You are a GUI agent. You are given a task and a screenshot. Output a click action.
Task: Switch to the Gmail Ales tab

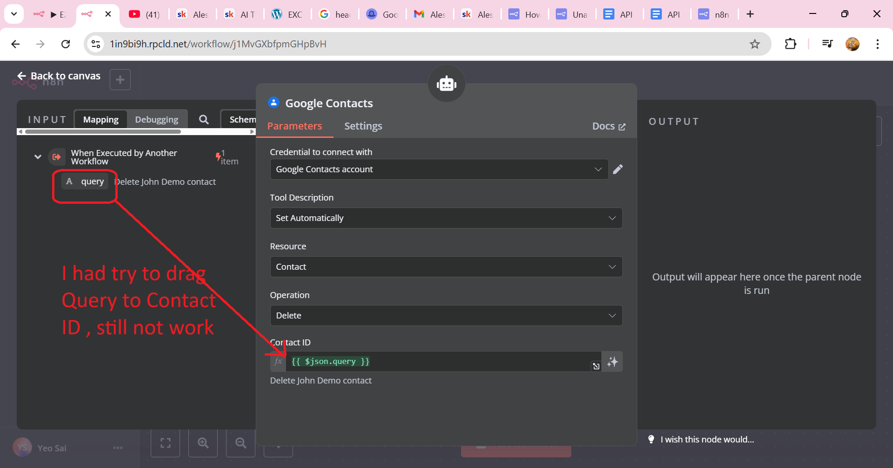click(429, 14)
